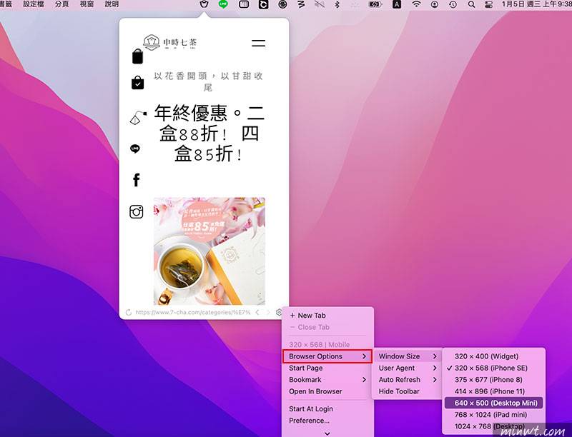Click the Spotlight search magnifier icon
Image resolution: width=572 pixels, height=437 pixels.
point(471,4)
